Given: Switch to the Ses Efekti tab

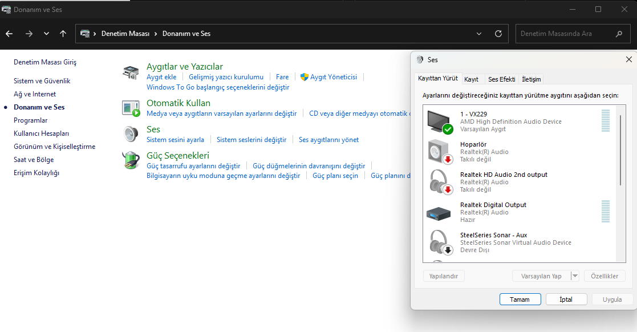Looking at the screenshot, I should coord(501,79).
